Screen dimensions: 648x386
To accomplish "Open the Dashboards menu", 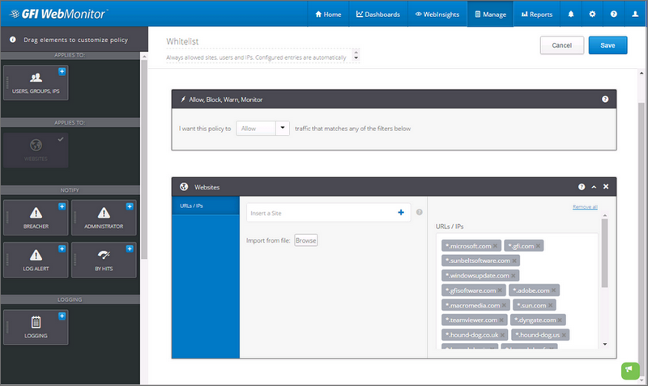I will pyautogui.click(x=378, y=14).
